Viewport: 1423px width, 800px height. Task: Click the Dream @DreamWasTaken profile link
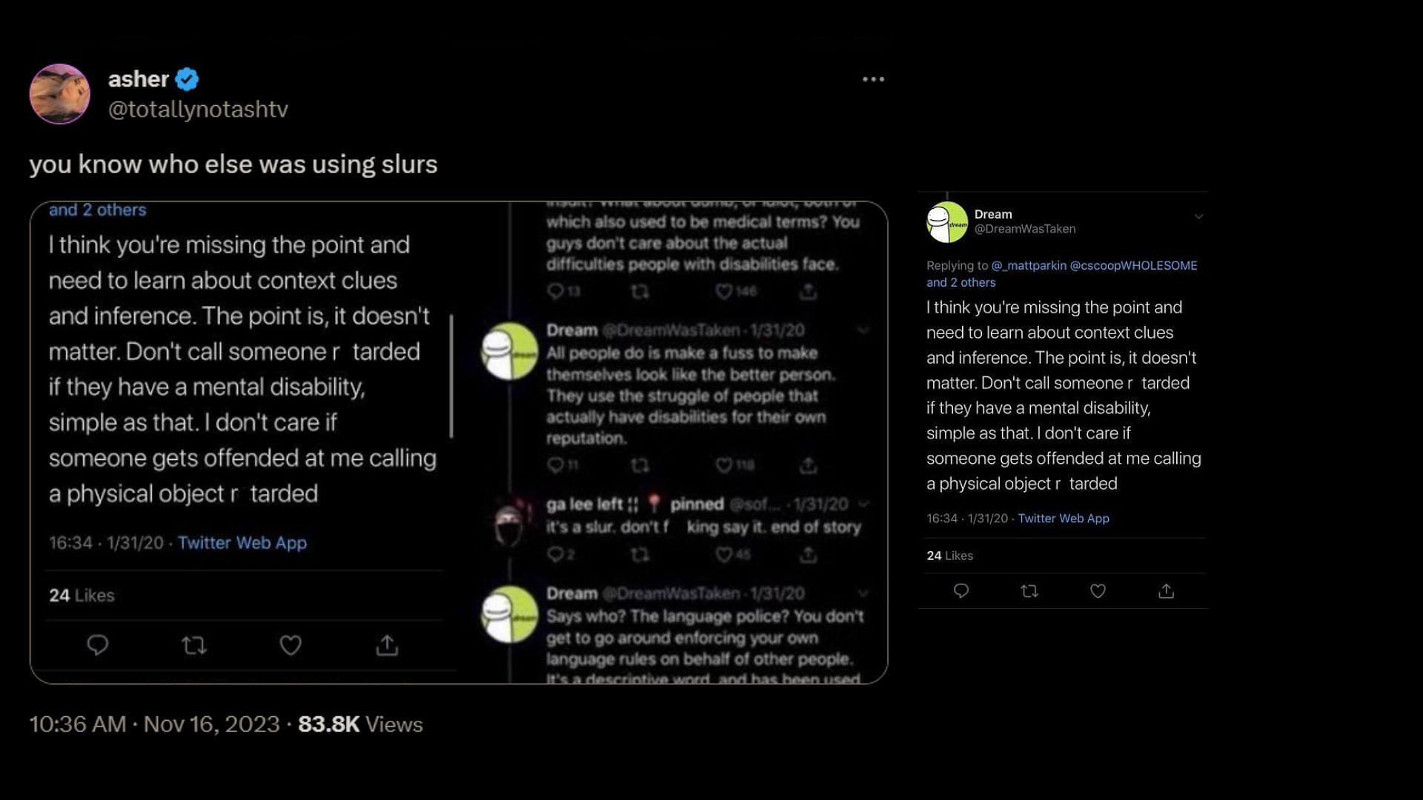pos(1025,221)
